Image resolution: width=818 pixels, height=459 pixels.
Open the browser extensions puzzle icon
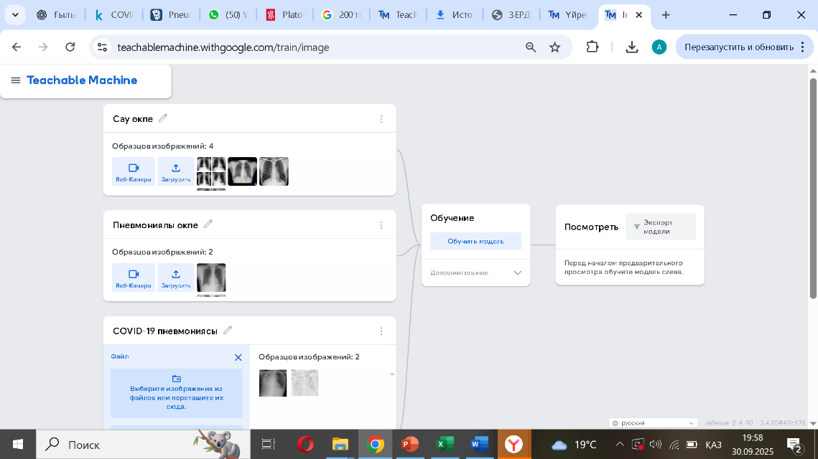(x=592, y=47)
